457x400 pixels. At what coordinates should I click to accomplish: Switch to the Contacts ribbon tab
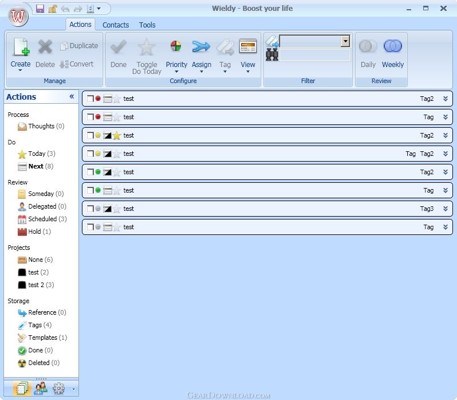116,25
